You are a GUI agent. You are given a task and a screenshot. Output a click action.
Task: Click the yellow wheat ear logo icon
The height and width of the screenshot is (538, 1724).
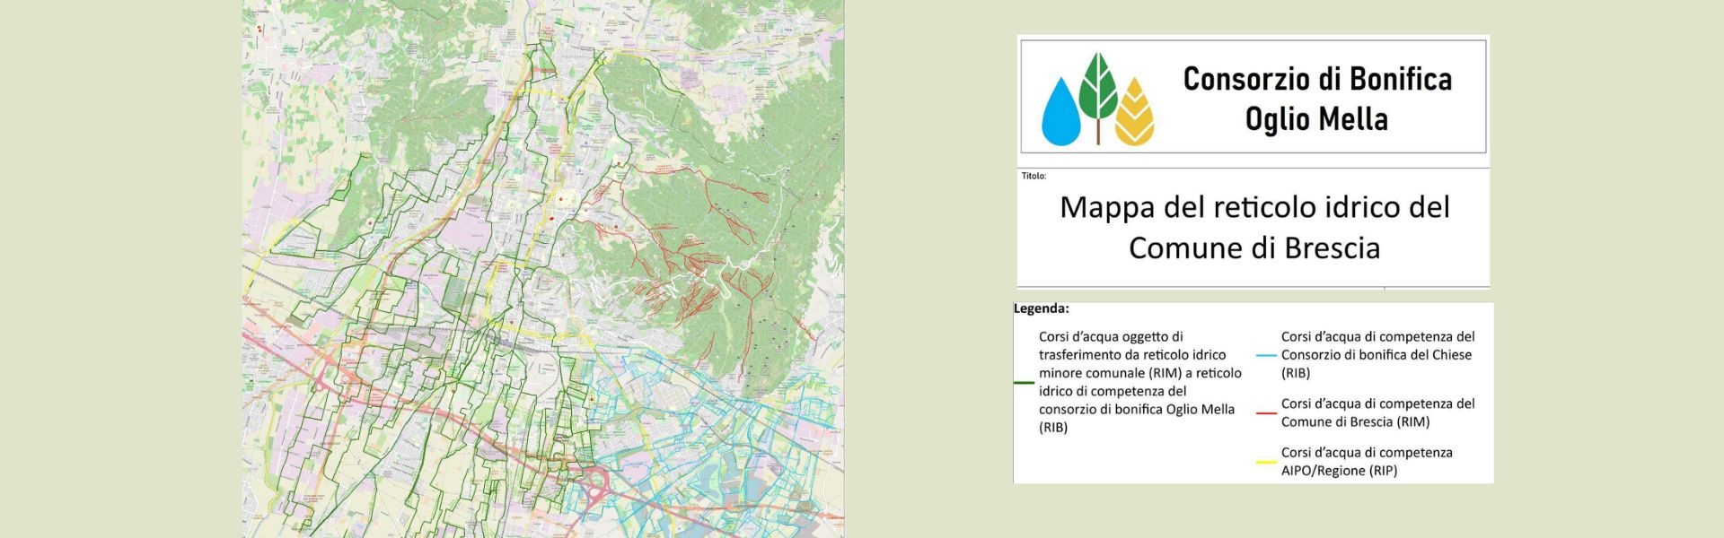(x=1134, y=114)
